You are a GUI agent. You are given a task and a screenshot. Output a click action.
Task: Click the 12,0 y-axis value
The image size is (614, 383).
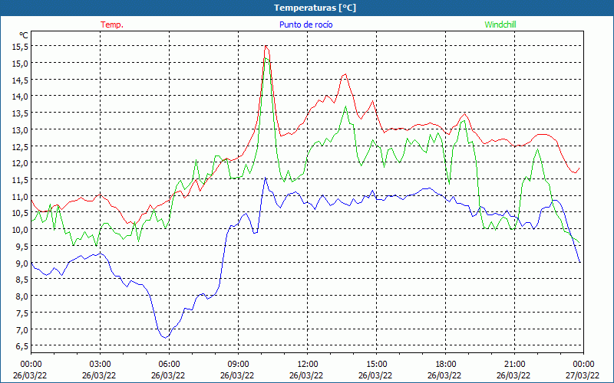(21, 163)
